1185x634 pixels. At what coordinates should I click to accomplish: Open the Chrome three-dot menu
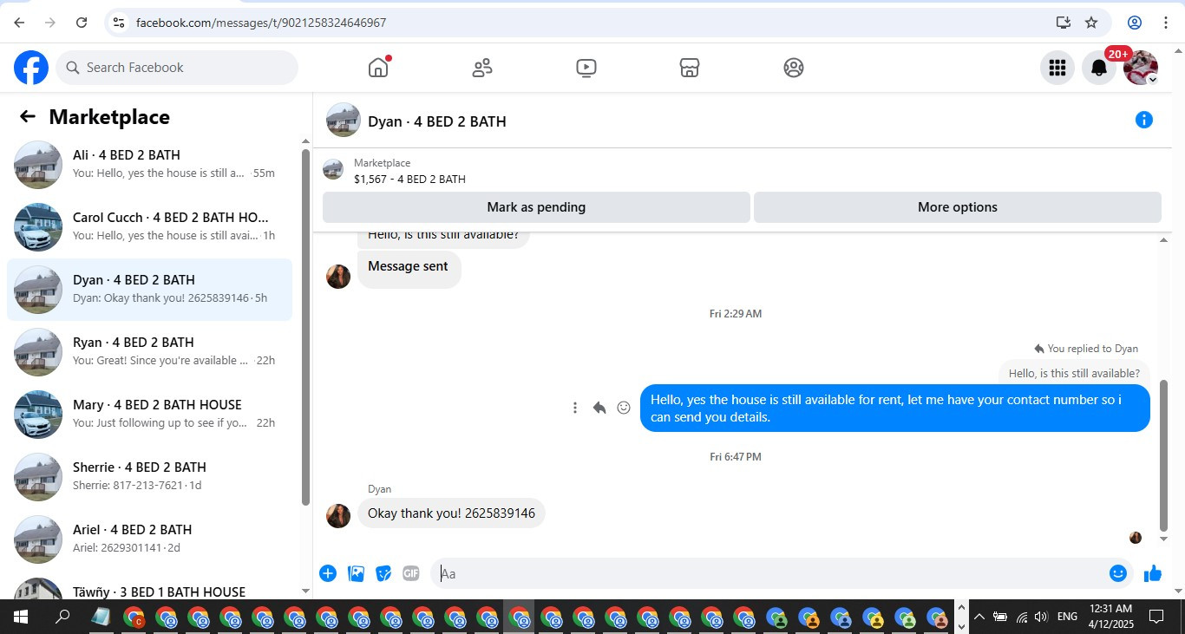[1166, 23]
